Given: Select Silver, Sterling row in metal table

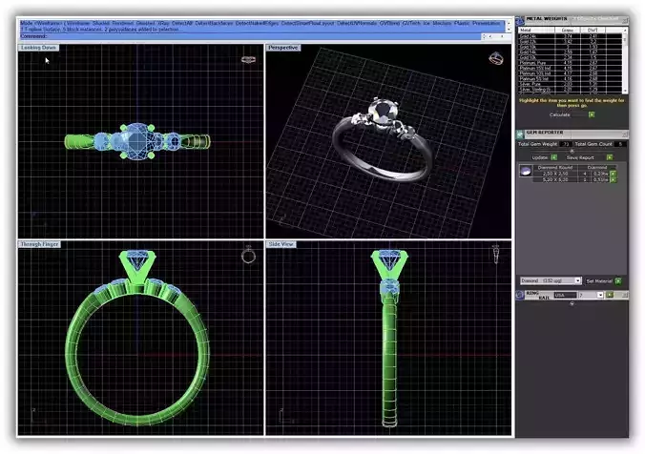Looking at the screenshot, I should click(x=571, y=90).
